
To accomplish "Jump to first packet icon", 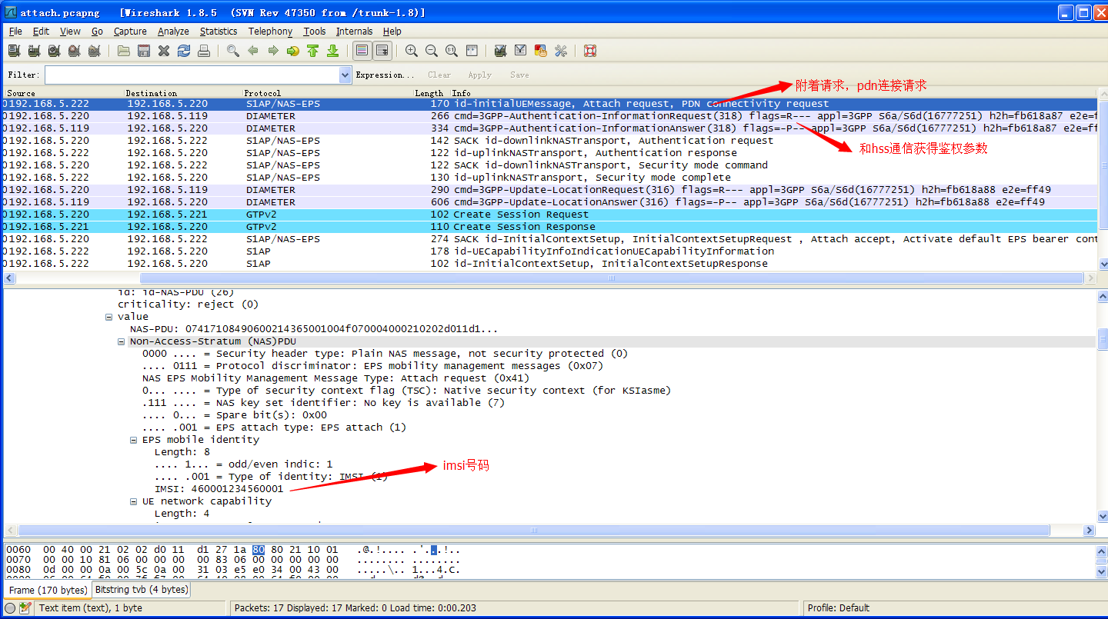I will click(313, 51).
